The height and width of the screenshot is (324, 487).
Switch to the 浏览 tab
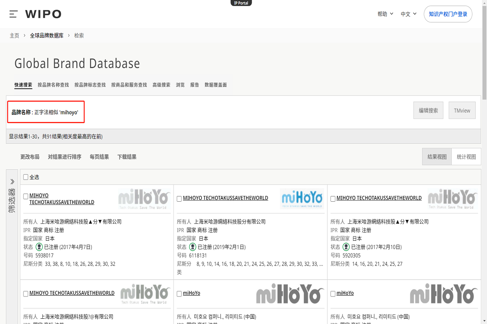click(180, 85)
